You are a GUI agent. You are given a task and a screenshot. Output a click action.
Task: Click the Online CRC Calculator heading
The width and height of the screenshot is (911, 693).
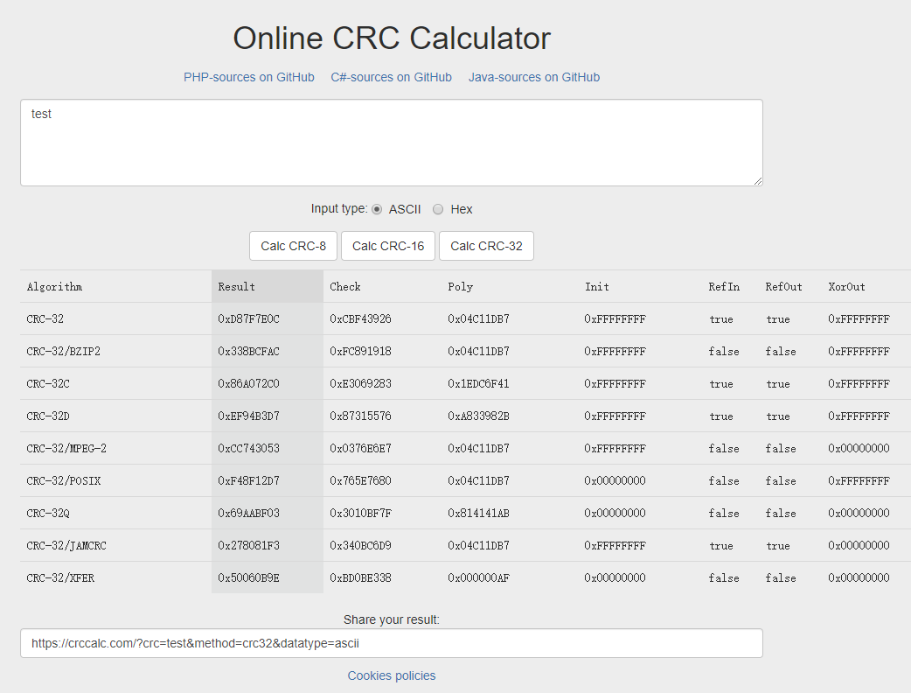click(x=392, y=38)
